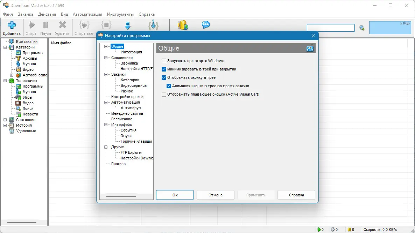
Task: Click the Справка button in dialog
Action: point(296,195)
